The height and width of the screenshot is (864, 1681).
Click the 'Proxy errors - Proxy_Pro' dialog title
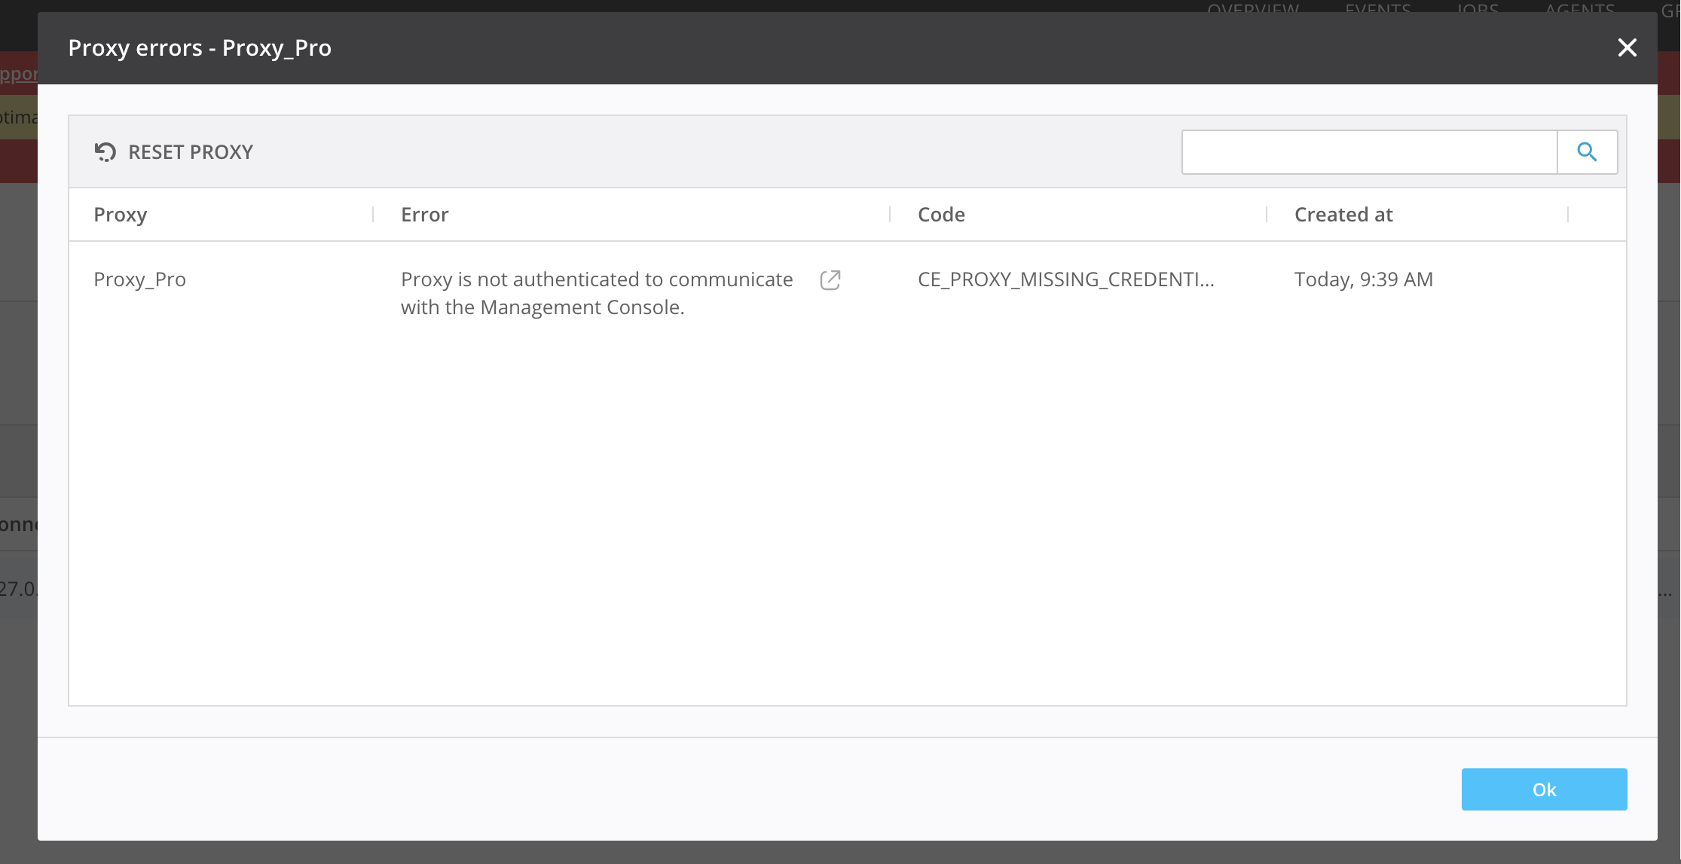pyautogui.click(x=200, y=48)
